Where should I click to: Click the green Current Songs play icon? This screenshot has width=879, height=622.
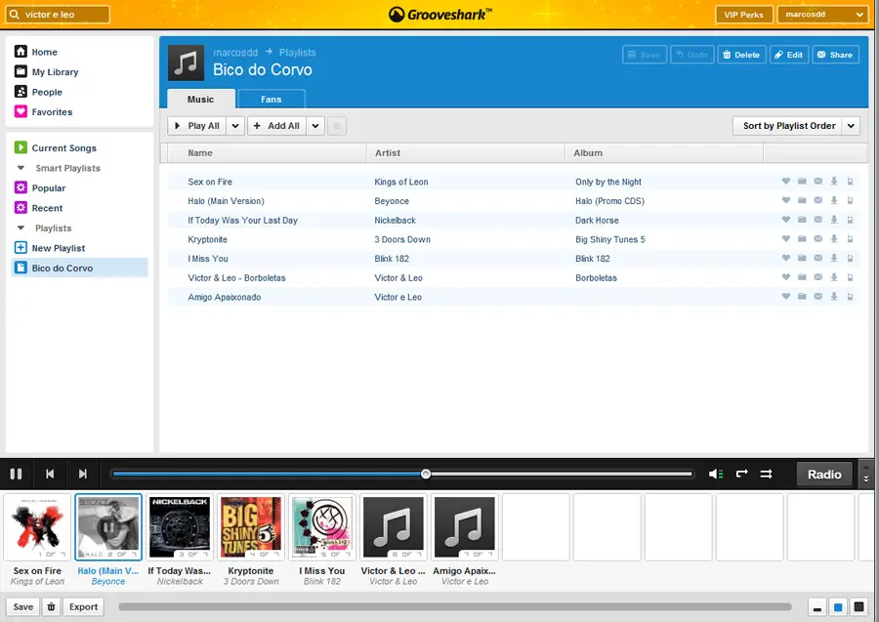pyautogui.click(x=21, y=147)
